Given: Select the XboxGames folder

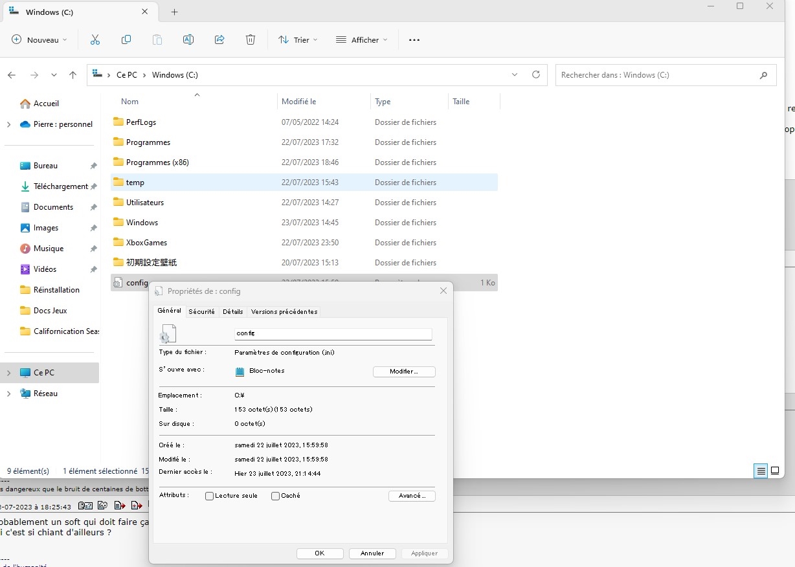Looking at the screenshot, I should pyautogui.click(x=146, y=243).
